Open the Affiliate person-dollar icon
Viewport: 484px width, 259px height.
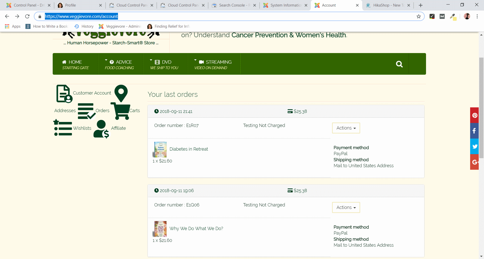tap(101, 129)
